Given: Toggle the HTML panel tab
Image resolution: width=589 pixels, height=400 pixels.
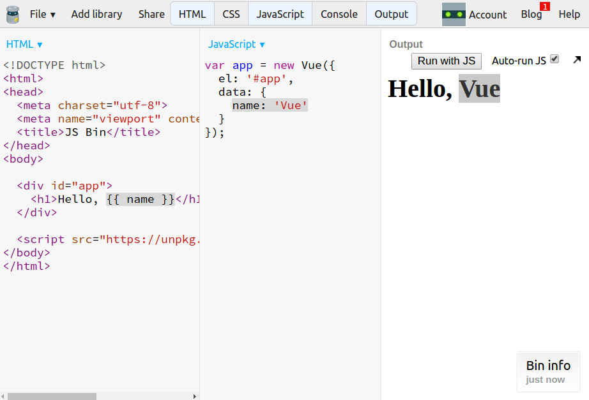Looking at the screenshot, I should coord(192,14).
